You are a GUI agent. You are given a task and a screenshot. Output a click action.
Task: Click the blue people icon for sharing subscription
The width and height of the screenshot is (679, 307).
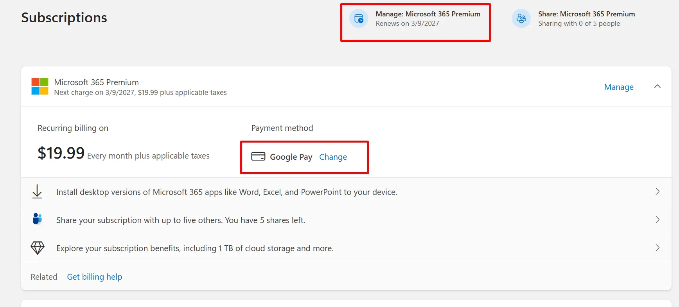(37, 219)
